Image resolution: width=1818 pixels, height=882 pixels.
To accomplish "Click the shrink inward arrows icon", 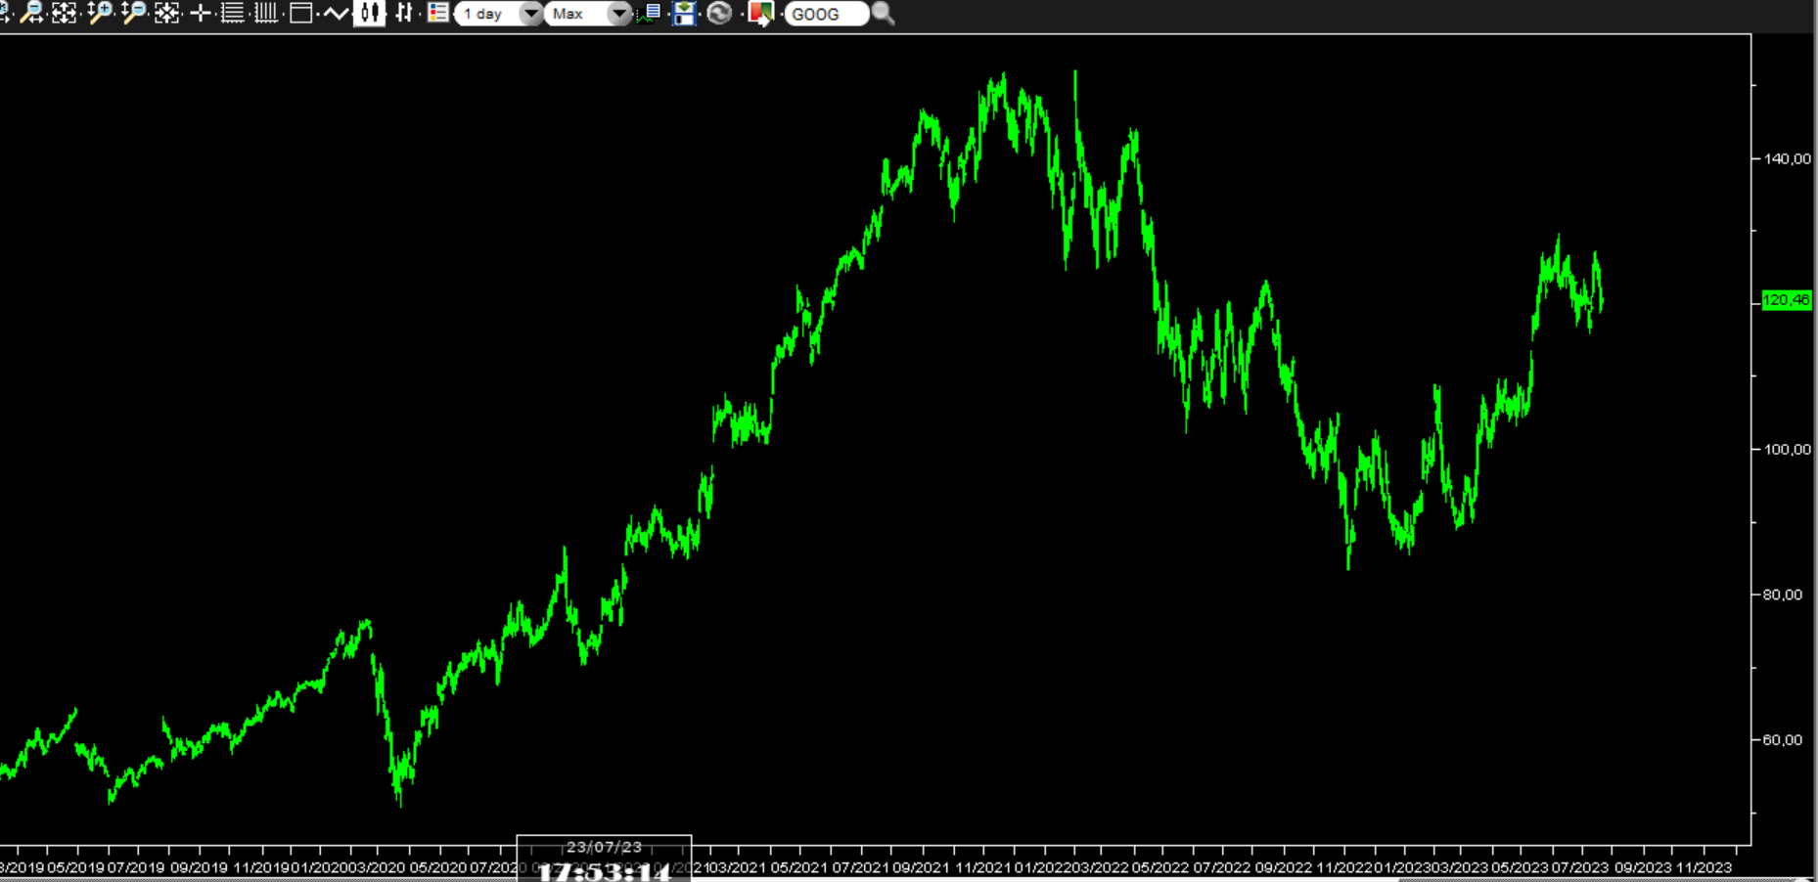I will 167,13.
